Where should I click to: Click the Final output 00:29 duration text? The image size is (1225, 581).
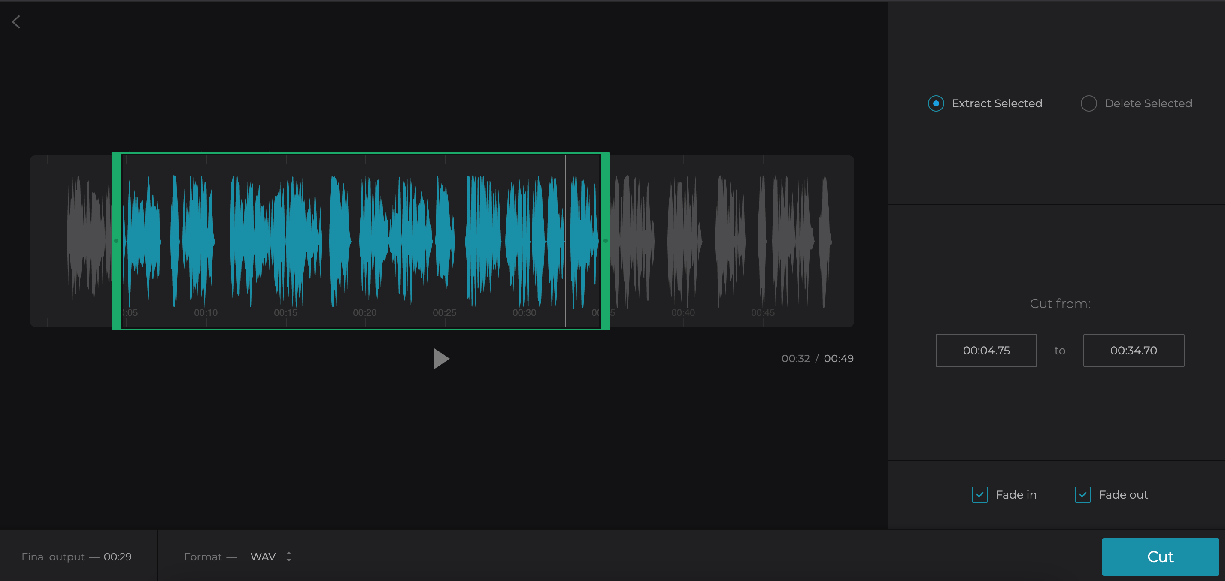click(118, 556)
